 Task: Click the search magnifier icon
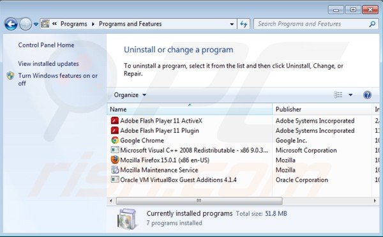click(x=372, y=24)
